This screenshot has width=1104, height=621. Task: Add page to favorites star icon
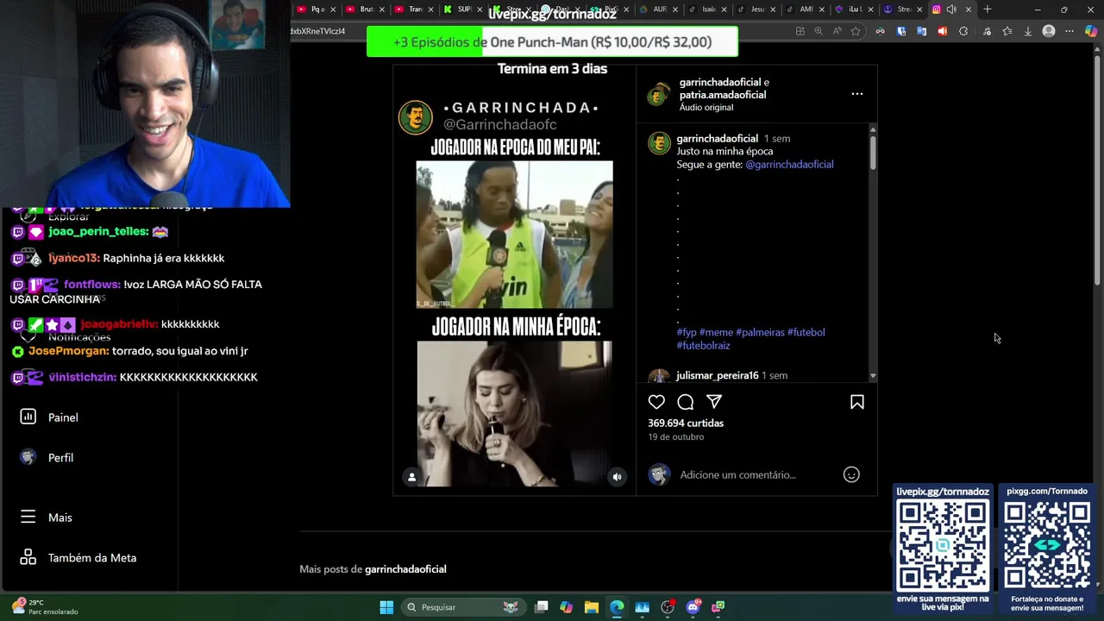(x=856, y=31)
